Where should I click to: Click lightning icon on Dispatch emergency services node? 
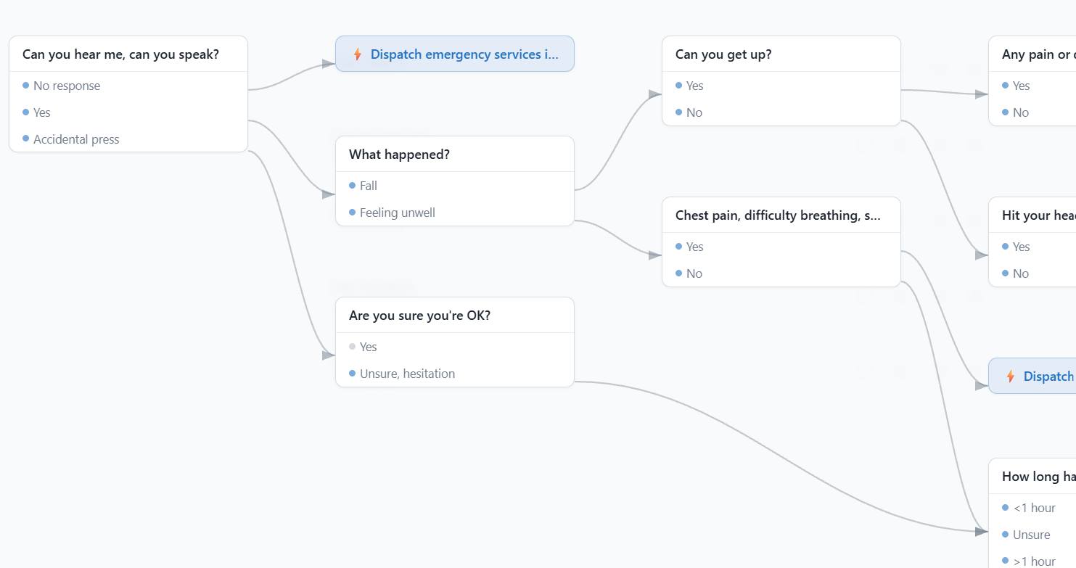click(x=357, y=54)
